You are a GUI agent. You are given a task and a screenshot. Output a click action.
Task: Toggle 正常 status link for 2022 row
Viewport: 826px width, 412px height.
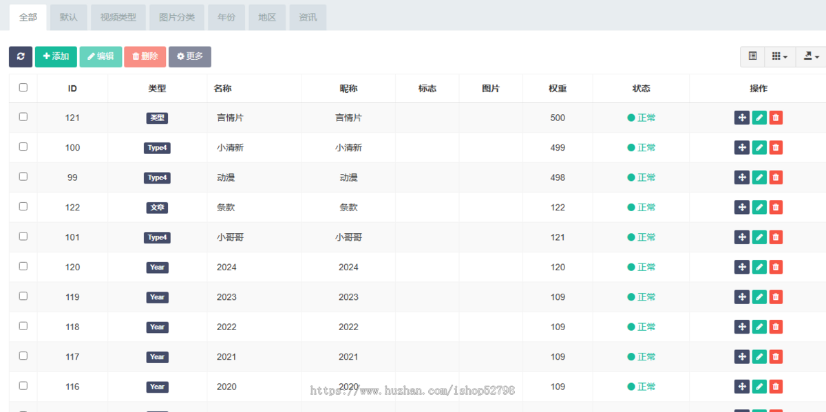[642, 327]
